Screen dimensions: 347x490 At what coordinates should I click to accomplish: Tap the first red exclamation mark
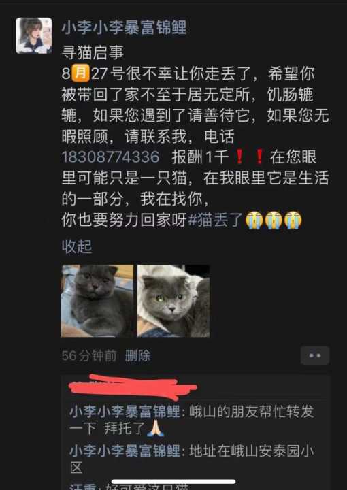[x=239, y=157]
